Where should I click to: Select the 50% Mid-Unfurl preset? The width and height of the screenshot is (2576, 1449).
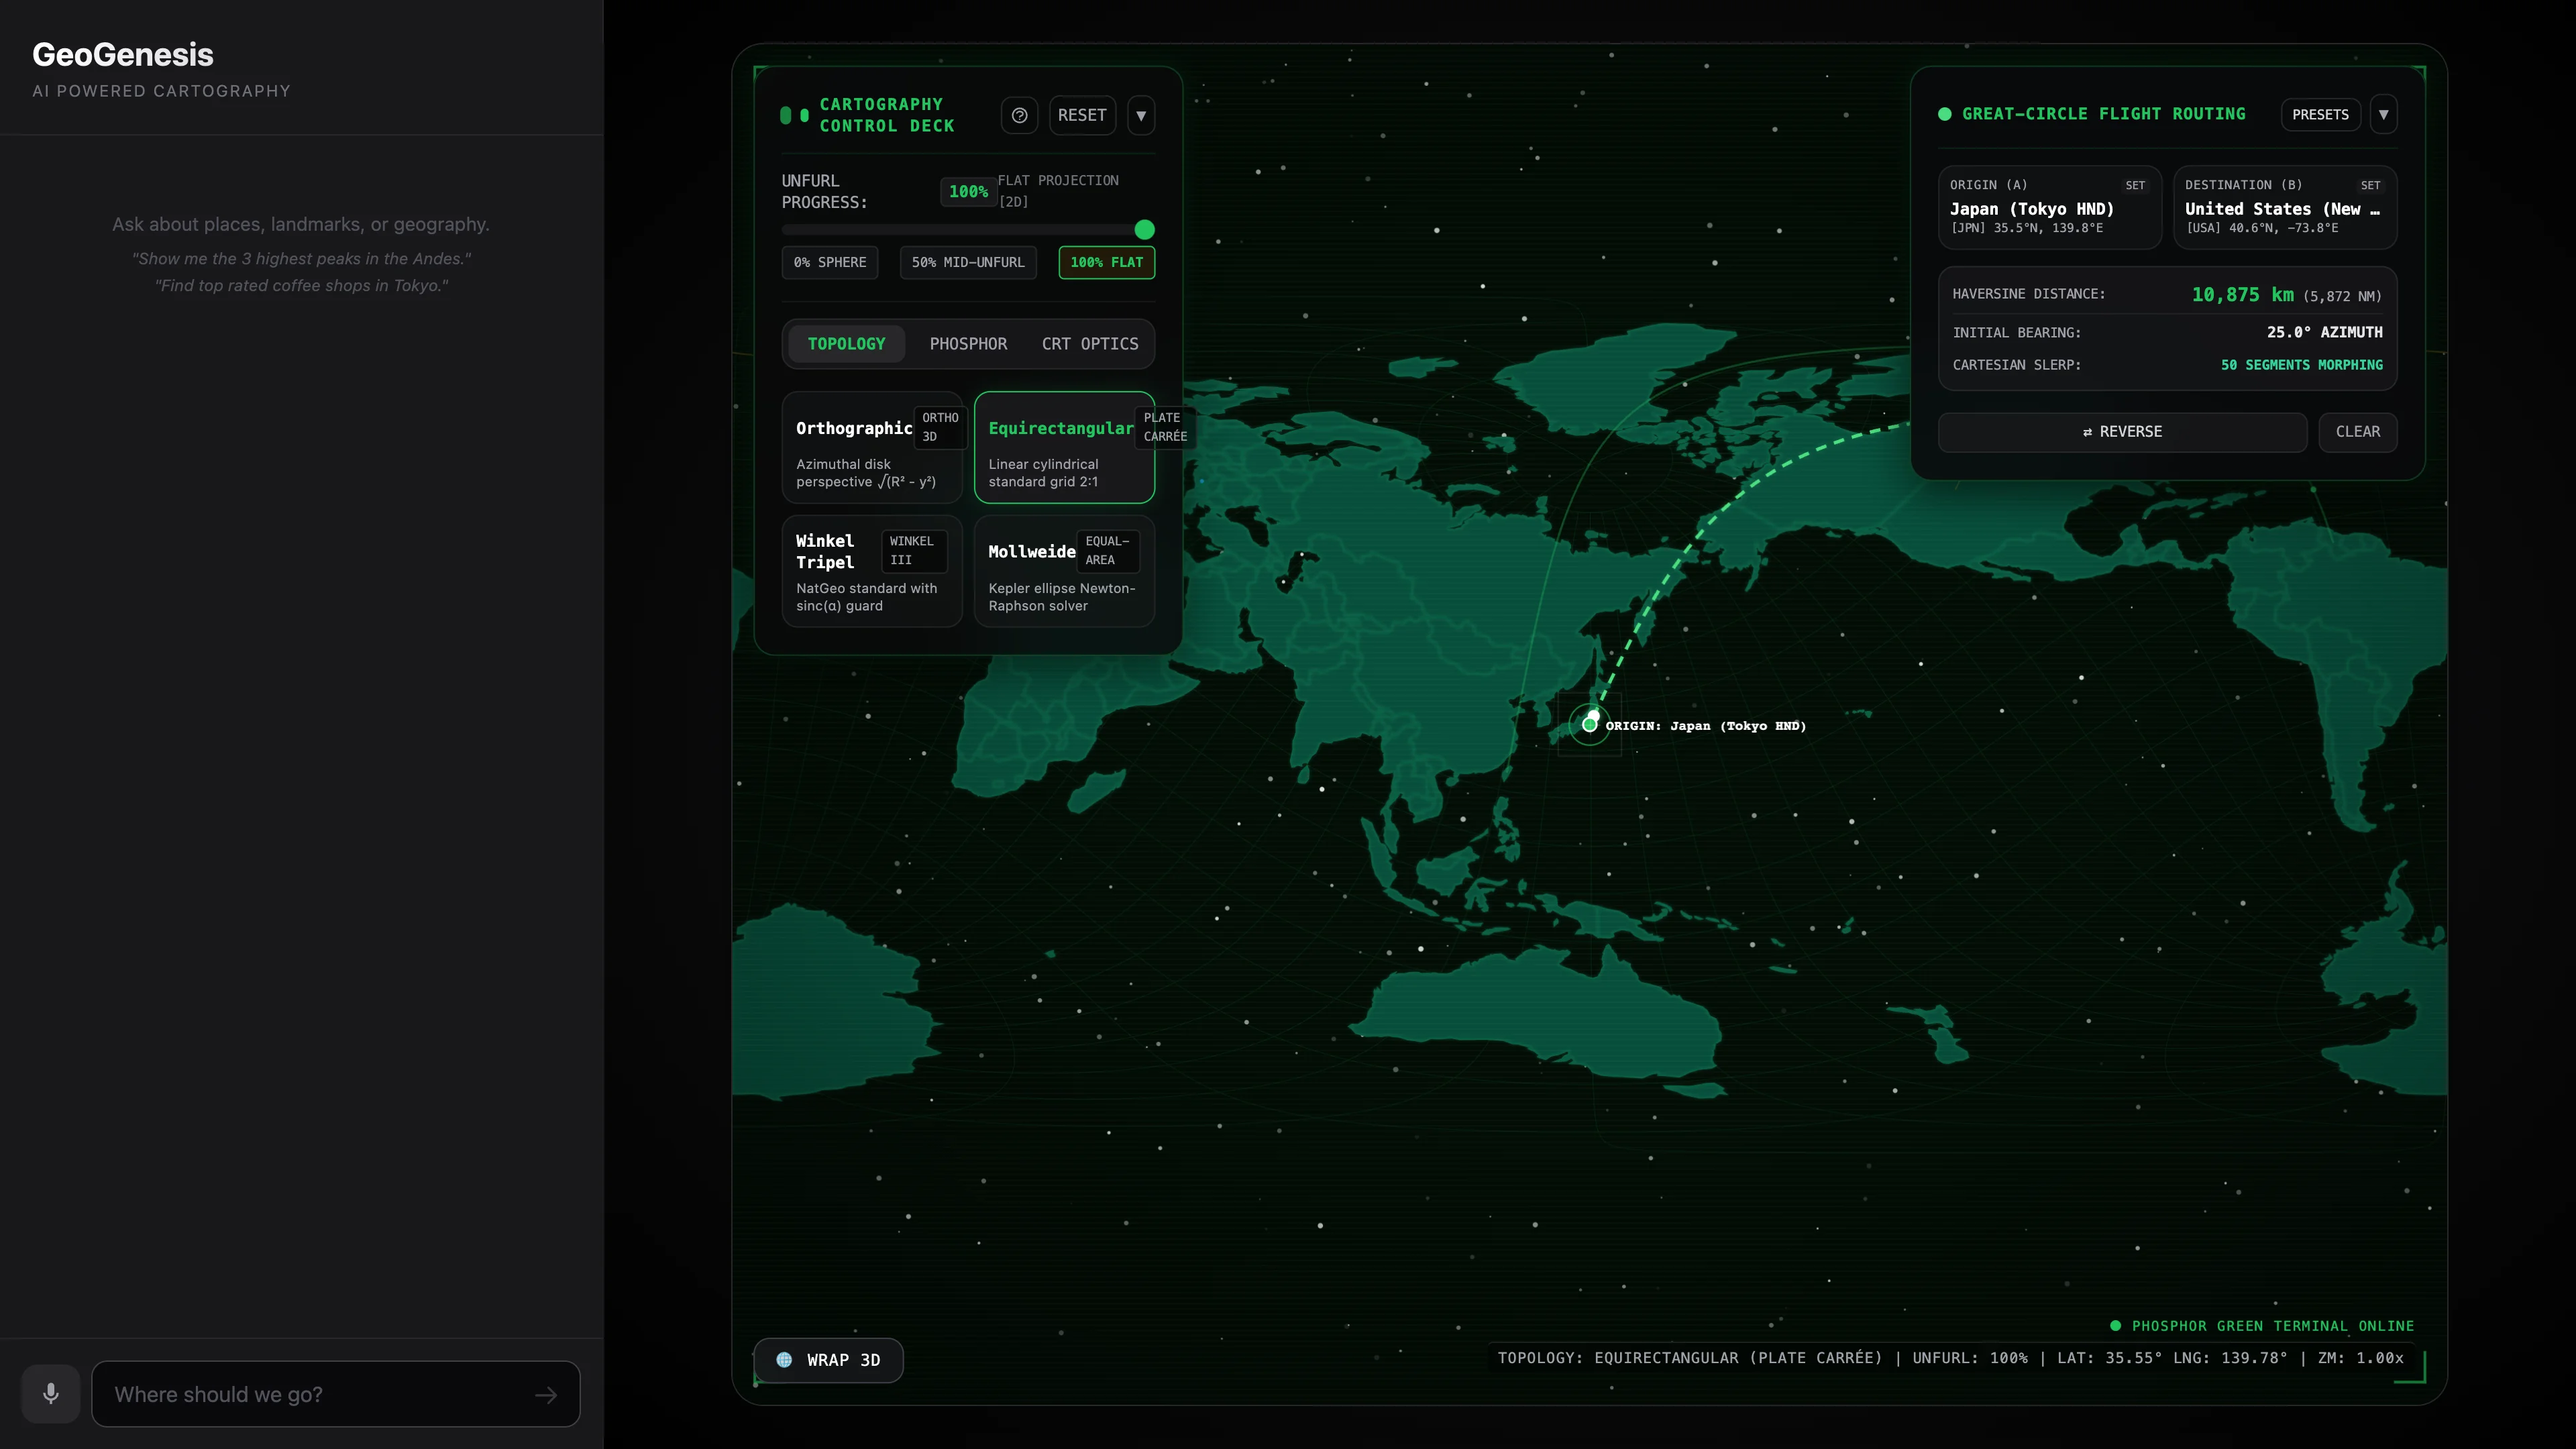[x=968, y=262]
